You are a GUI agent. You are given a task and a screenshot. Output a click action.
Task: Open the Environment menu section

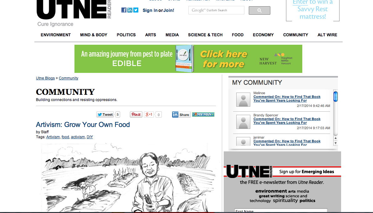56,35
